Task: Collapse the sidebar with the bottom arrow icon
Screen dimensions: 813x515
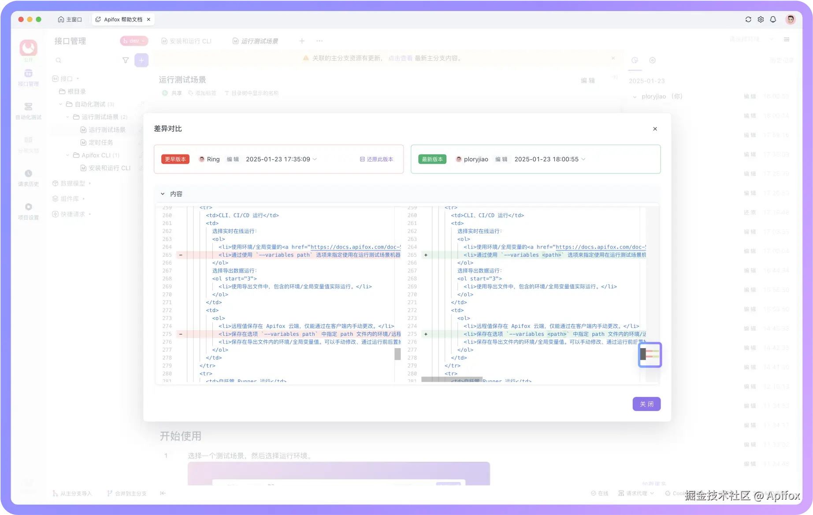Action: pyautogui.click(x=163, y=493)
